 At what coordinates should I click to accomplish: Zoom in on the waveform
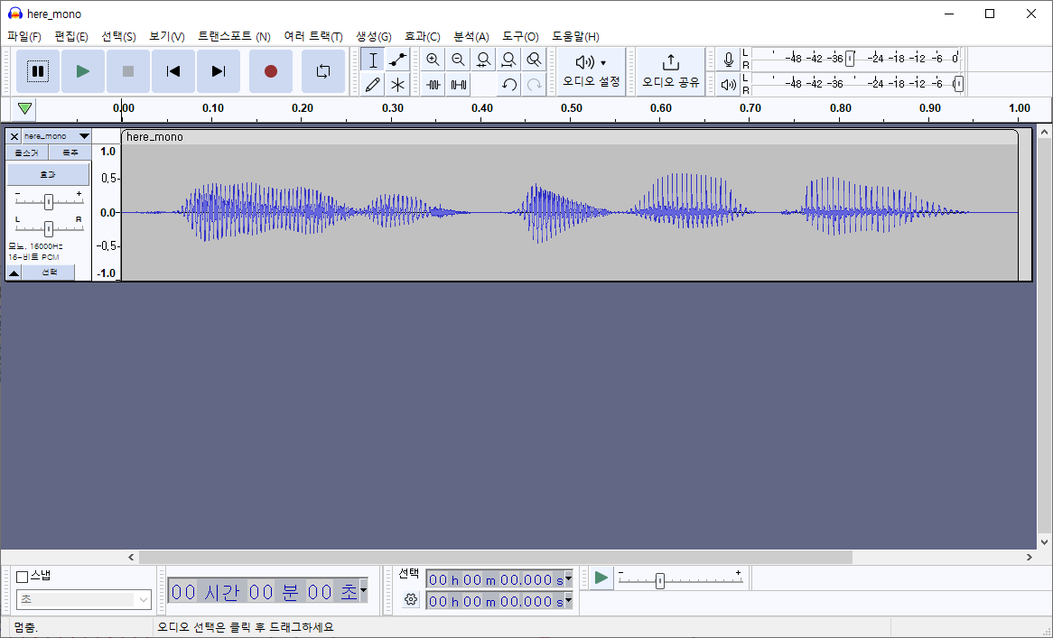[x=433, y=60]
